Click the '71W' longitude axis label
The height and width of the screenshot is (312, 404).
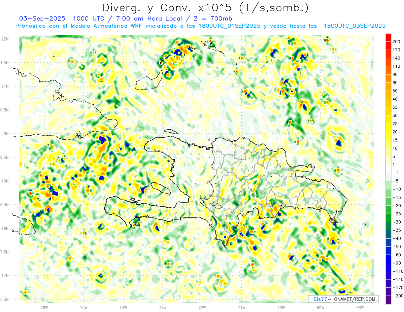241,307
